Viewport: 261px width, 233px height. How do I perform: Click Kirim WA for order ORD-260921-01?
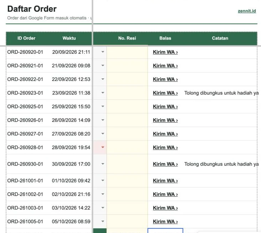pos(165,66)
